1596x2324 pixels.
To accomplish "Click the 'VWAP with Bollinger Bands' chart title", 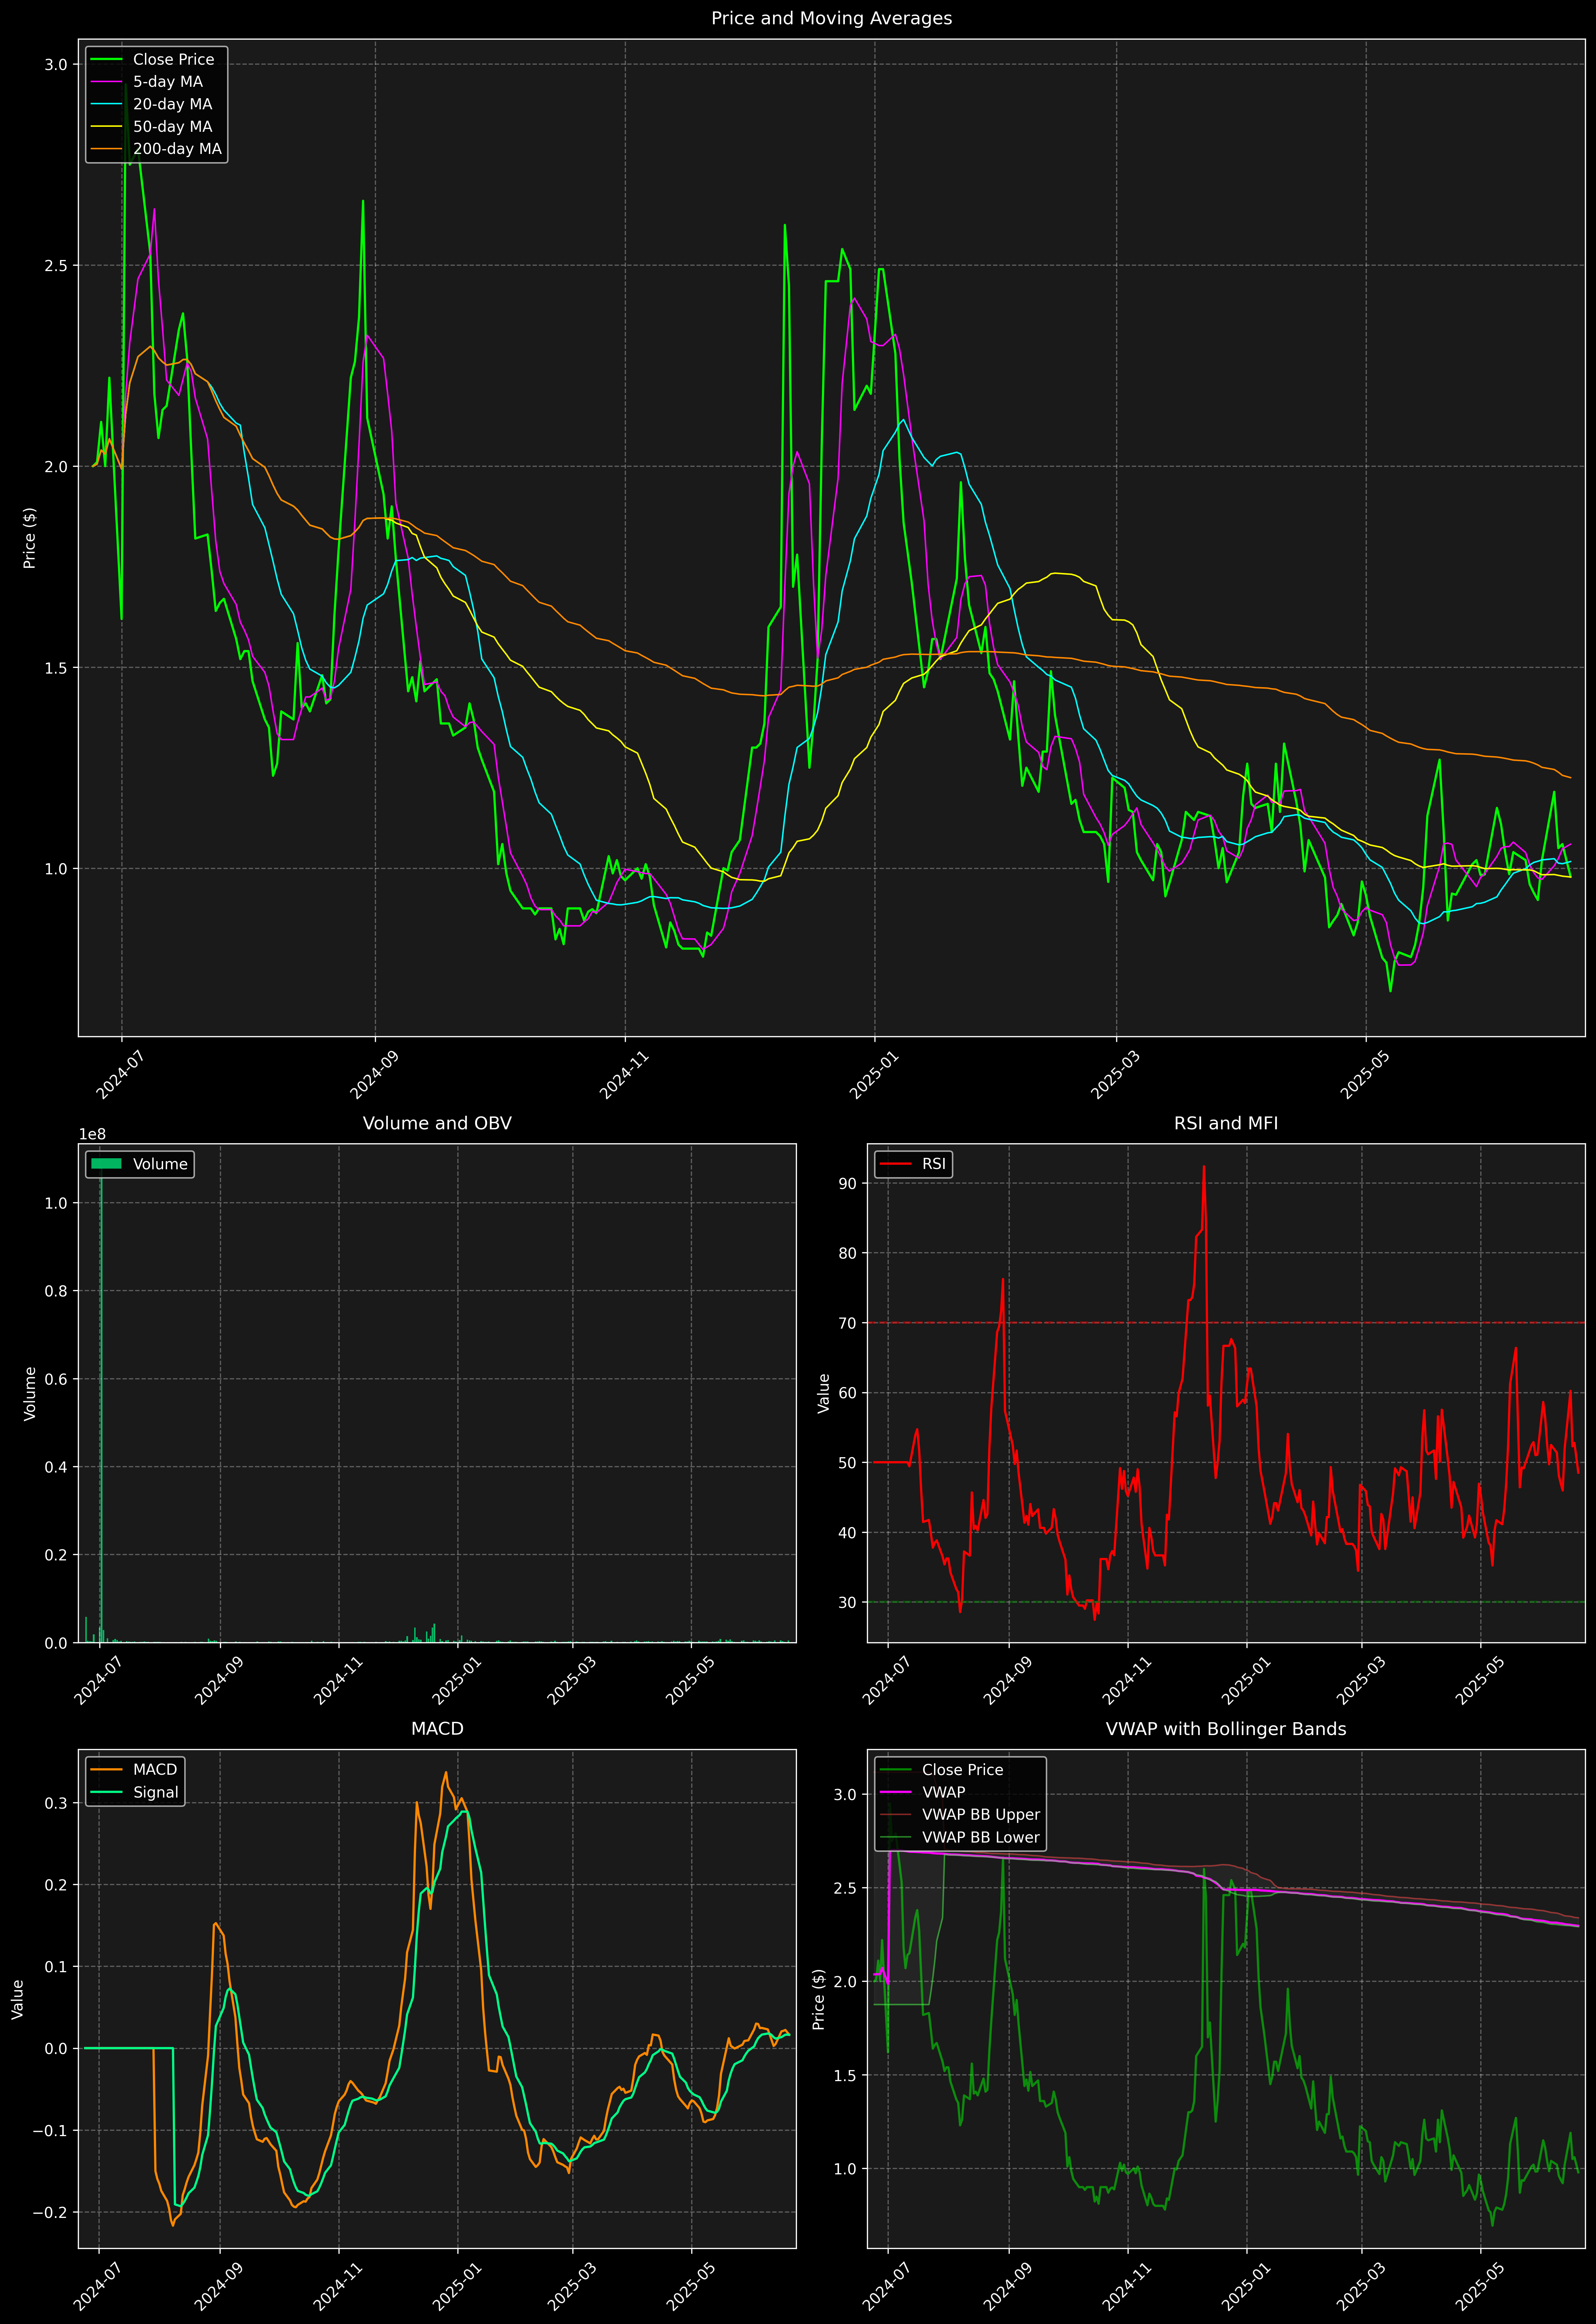I will click(1226, 1729).
